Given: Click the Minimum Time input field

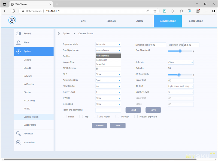Looking at the screenshot, I should pos(158,45).
